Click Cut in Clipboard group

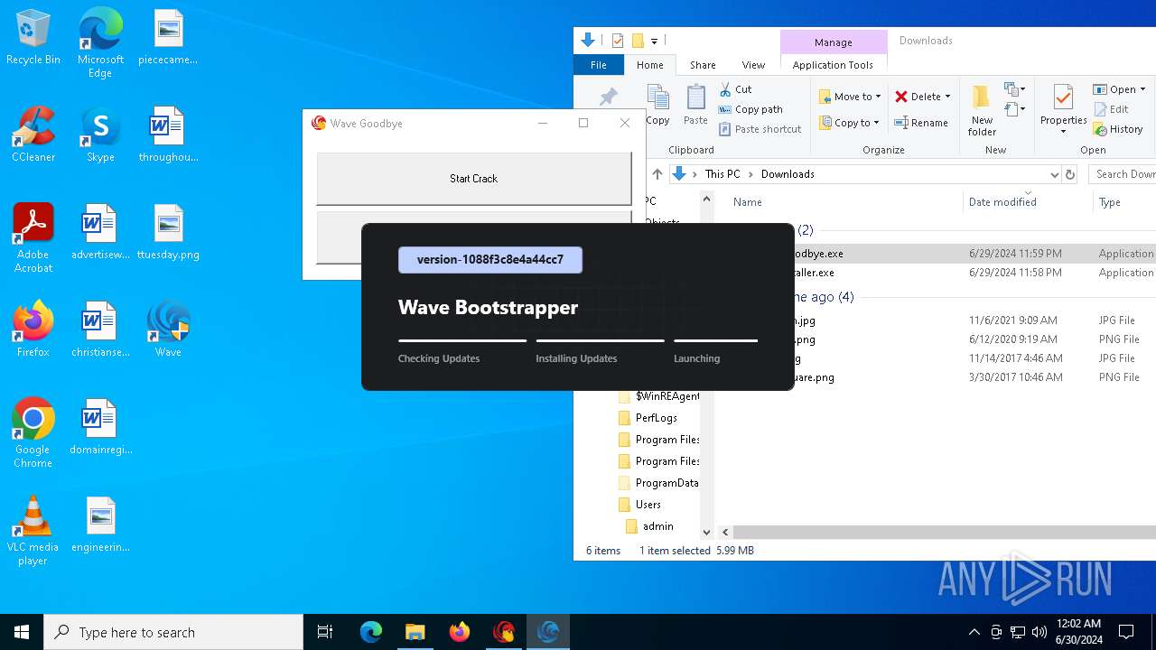[x=735, y=89]
